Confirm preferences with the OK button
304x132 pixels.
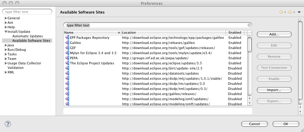(286, 124)
